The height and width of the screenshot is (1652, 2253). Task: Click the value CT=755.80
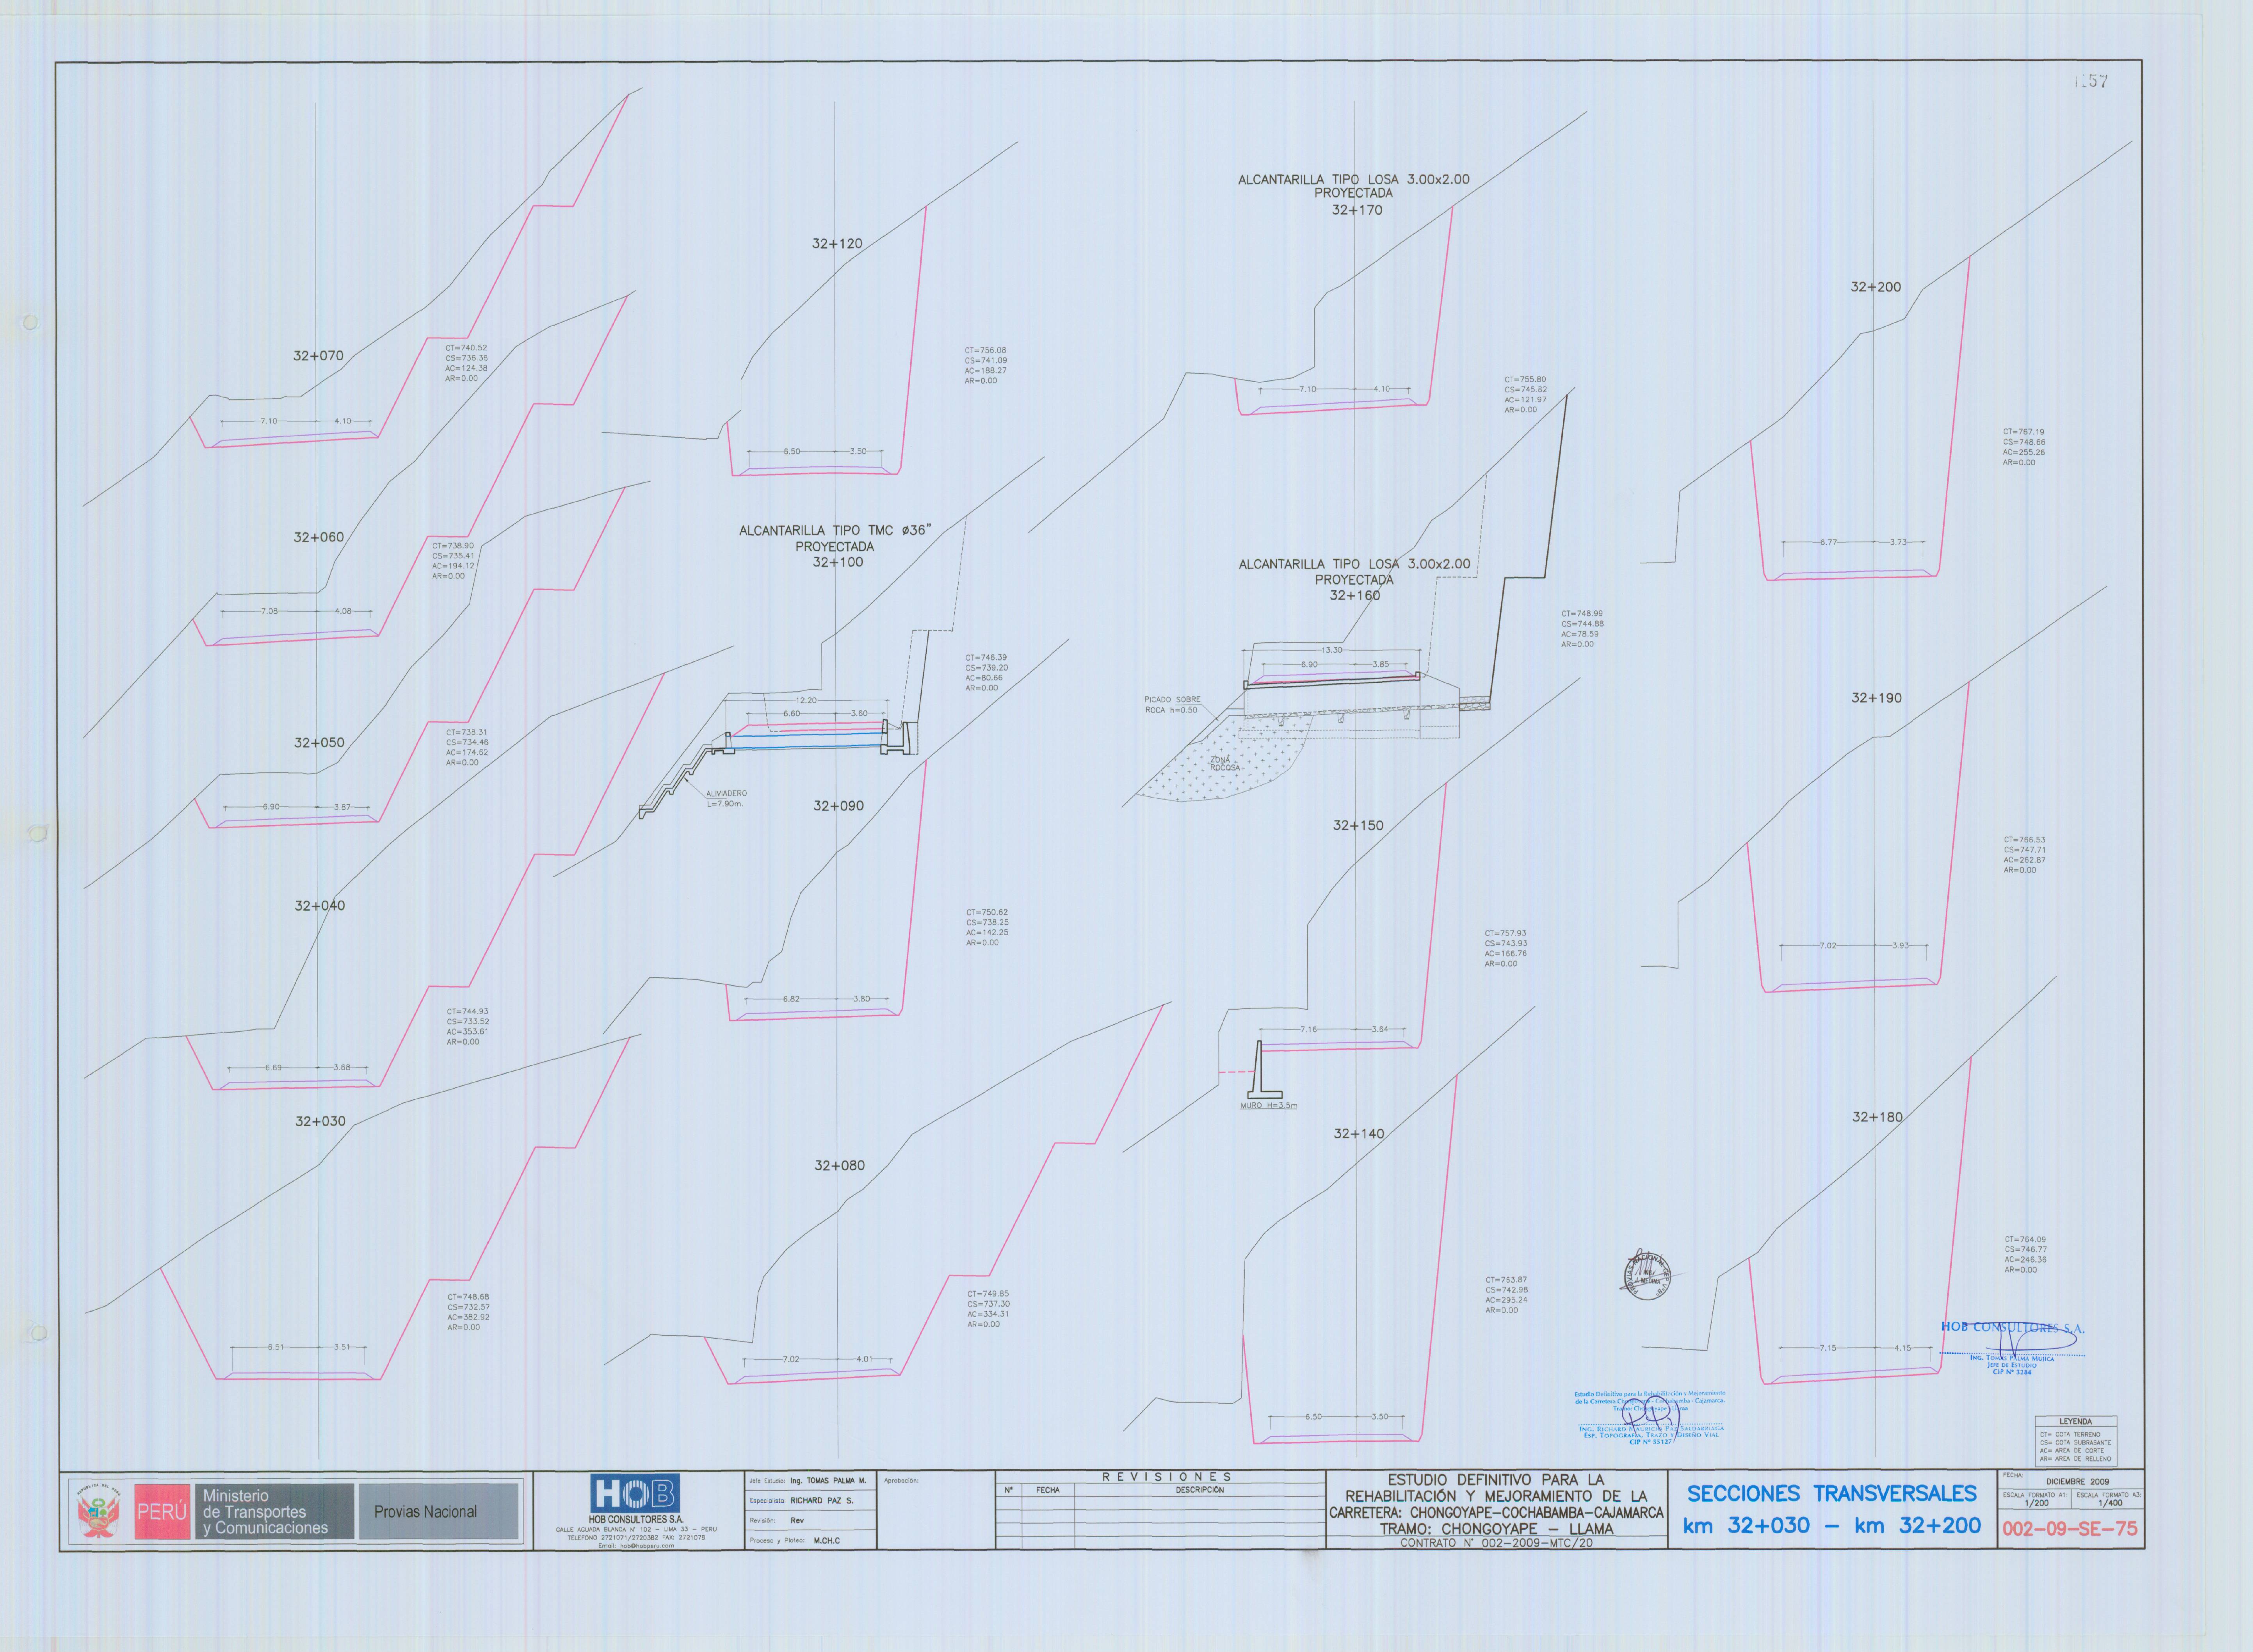(1525, 380)
